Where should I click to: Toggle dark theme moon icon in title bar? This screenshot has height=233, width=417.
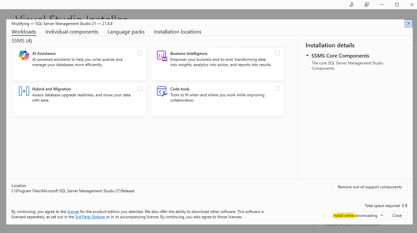coord(351,5)
